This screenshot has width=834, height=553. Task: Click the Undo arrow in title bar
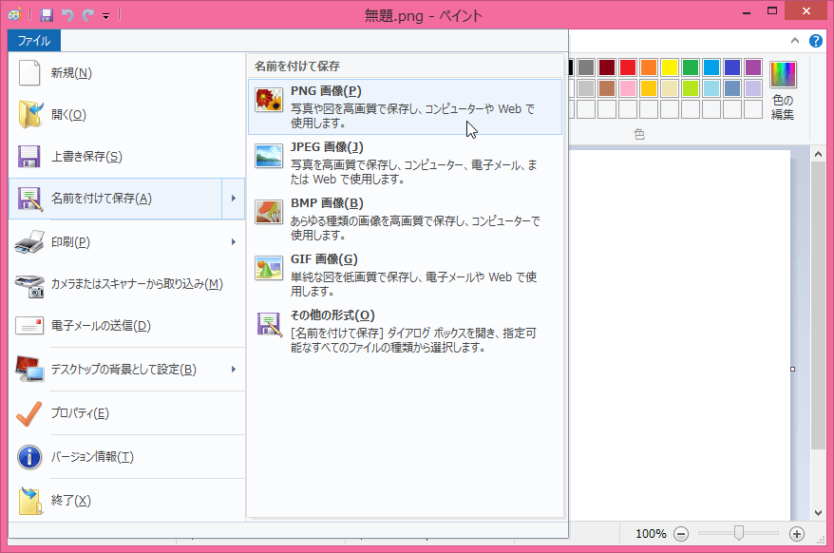(x=67, y=15)
